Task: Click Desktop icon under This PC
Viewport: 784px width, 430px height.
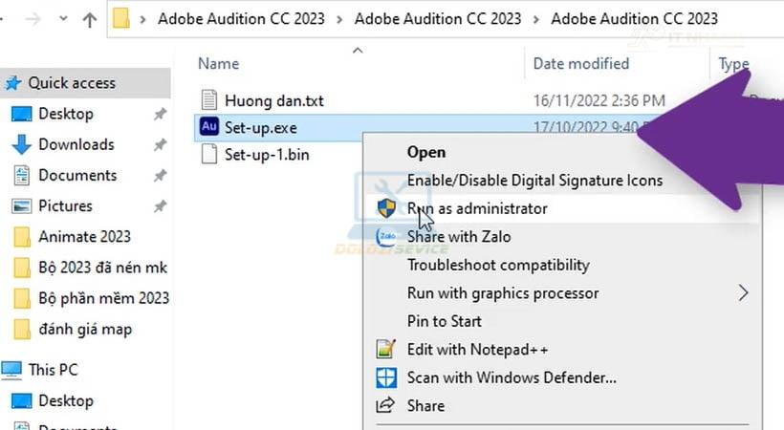Action: [x=21, y=401]
